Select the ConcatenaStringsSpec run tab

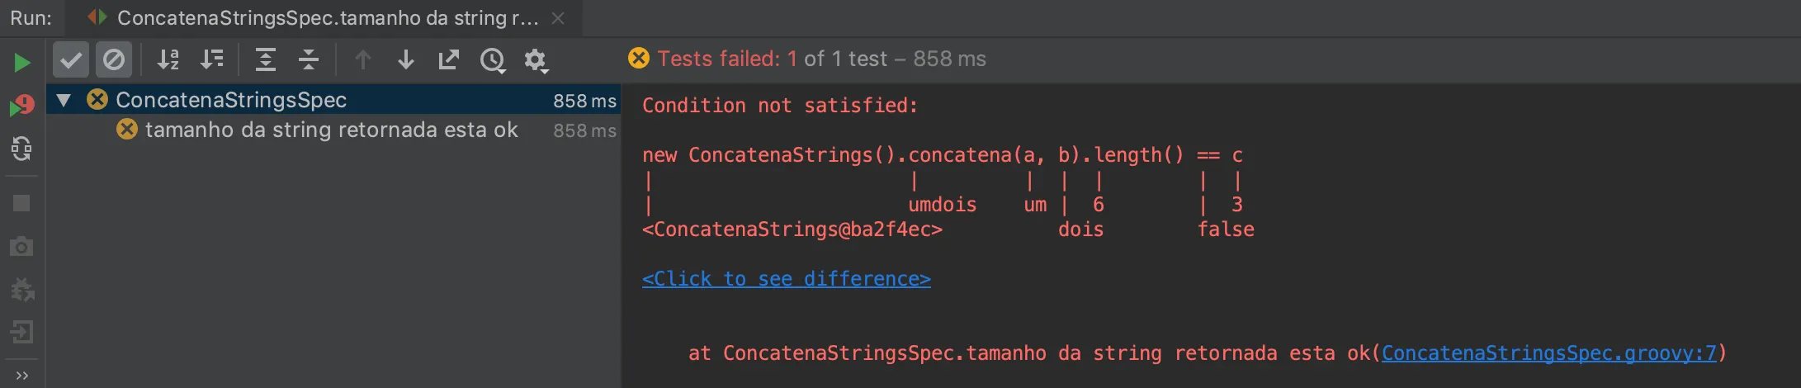[314, 17]
